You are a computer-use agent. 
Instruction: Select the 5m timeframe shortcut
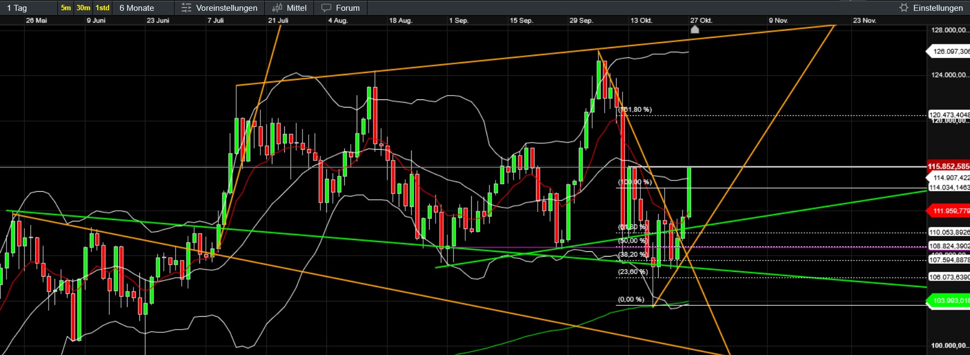[x=66, y=8]
